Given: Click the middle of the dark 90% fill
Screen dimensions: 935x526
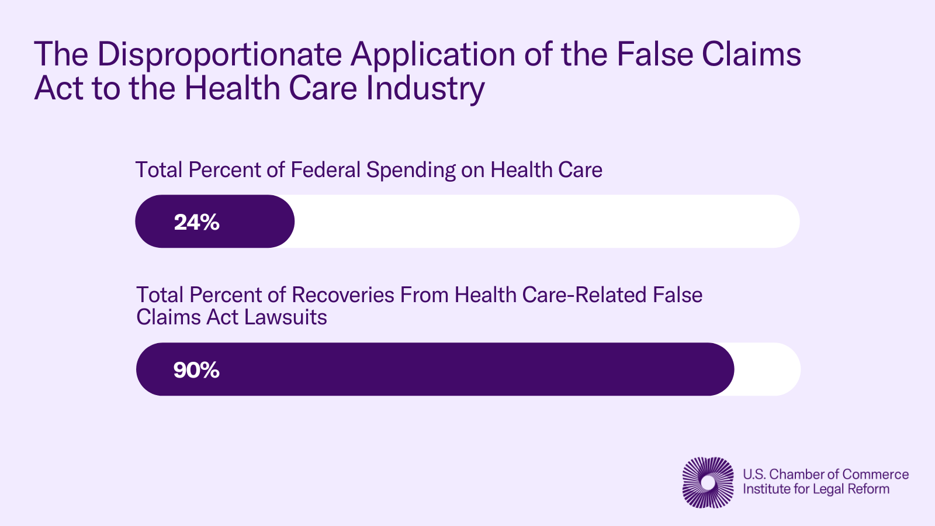Looking at the screenshot, I should 435,369.
